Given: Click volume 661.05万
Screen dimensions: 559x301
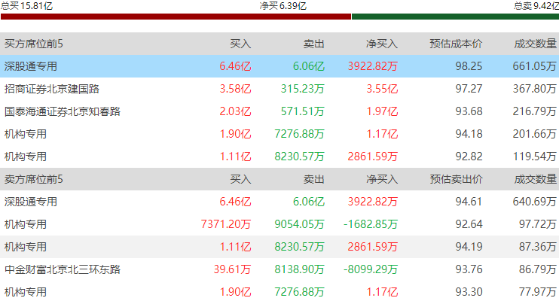Looking at the screenshot, I should pos(534,66).
